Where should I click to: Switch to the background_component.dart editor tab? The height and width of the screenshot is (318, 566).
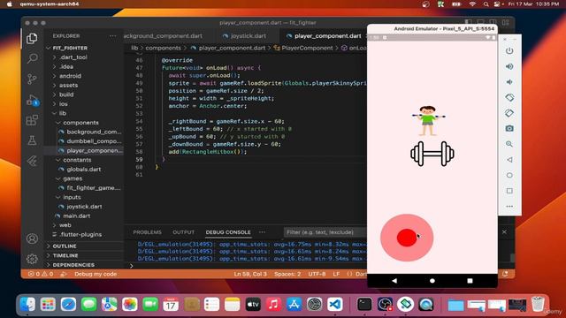pyautogui.click(x=163, y=36)
